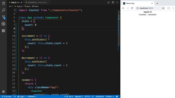This screenshot has height=98, width=175.
Task: Click Ln 8, Col 4 cursor position
Action: [69, 96]
